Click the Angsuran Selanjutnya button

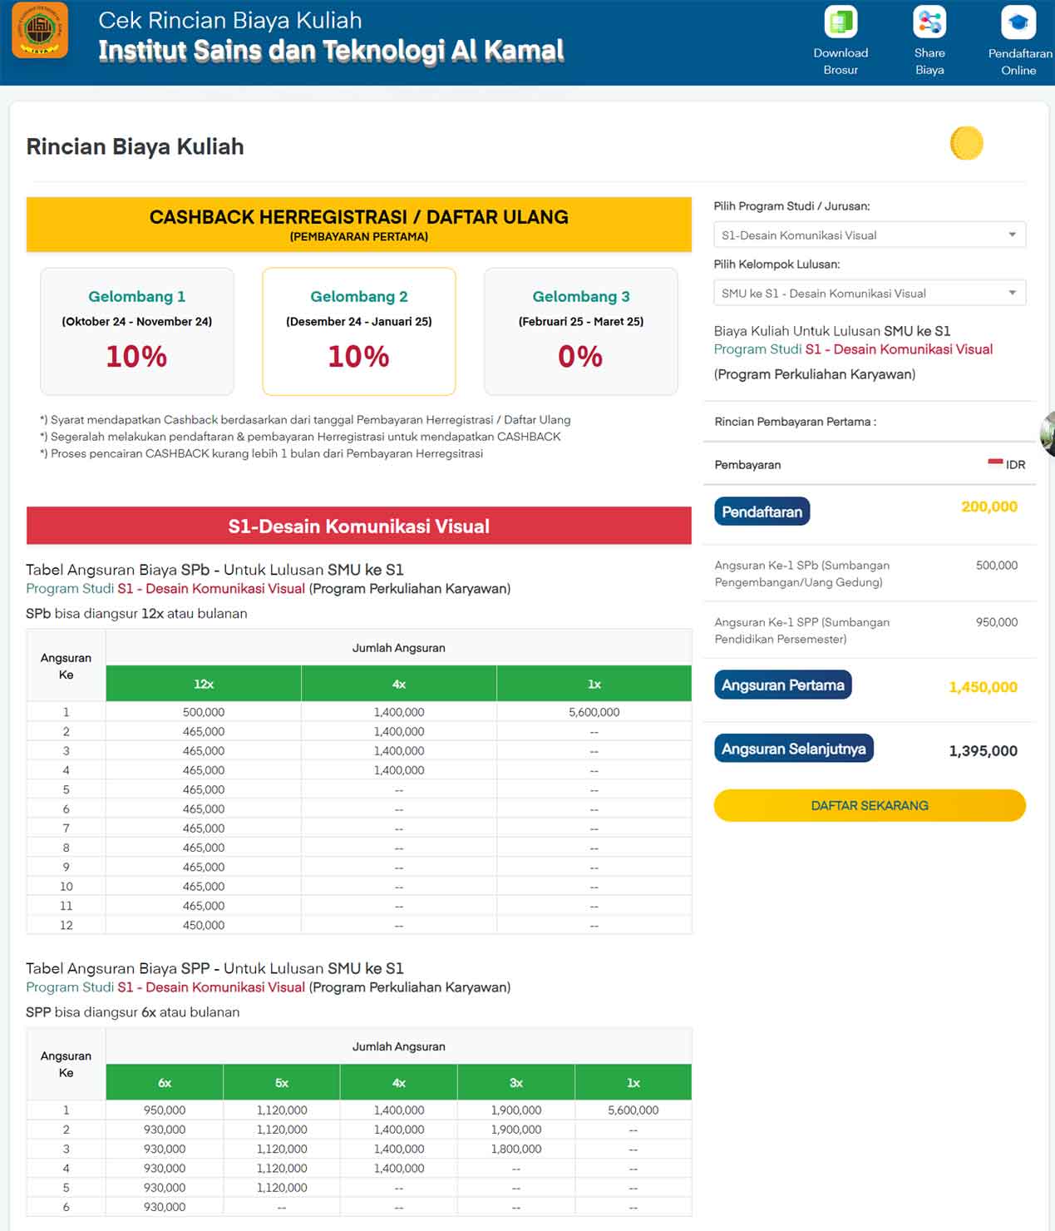click(x=793, y=749)
